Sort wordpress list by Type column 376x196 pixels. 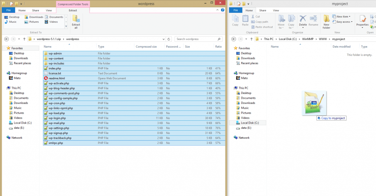[x=101, y=47]
